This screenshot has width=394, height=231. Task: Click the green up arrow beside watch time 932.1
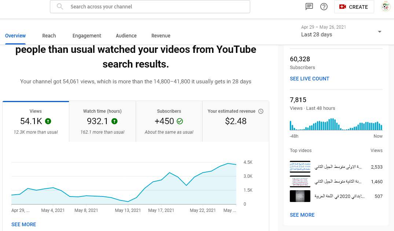click(x=115, y=121)
